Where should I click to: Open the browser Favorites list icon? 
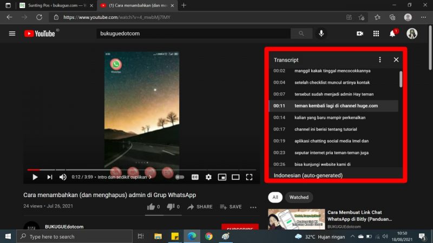(377, 17)
